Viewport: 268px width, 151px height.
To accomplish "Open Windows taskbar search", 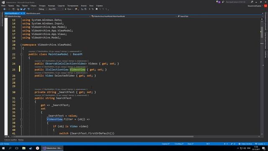I will pos(10,148).
